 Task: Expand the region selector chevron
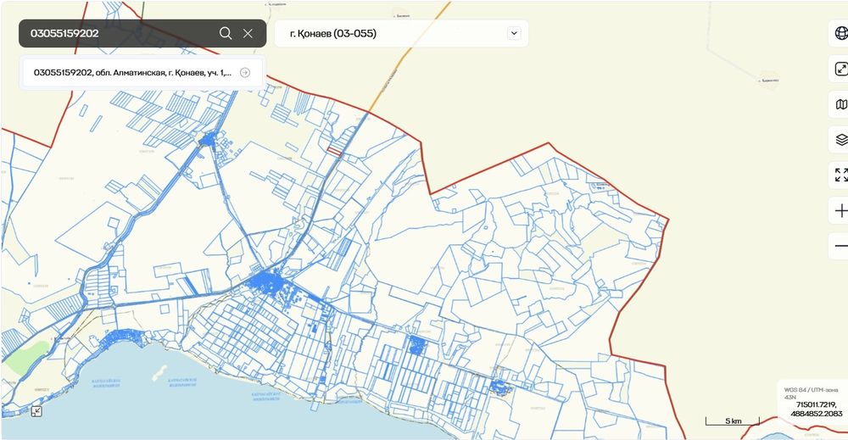click(514, 33)
